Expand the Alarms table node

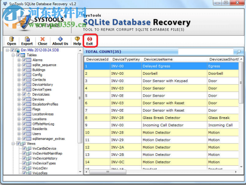coord(19,60)
